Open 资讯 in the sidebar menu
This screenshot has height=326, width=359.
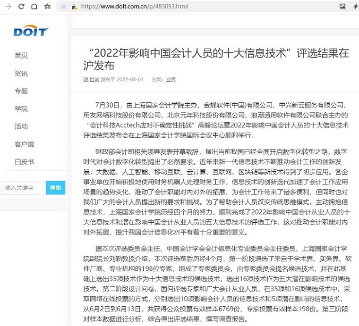[21, 73]
